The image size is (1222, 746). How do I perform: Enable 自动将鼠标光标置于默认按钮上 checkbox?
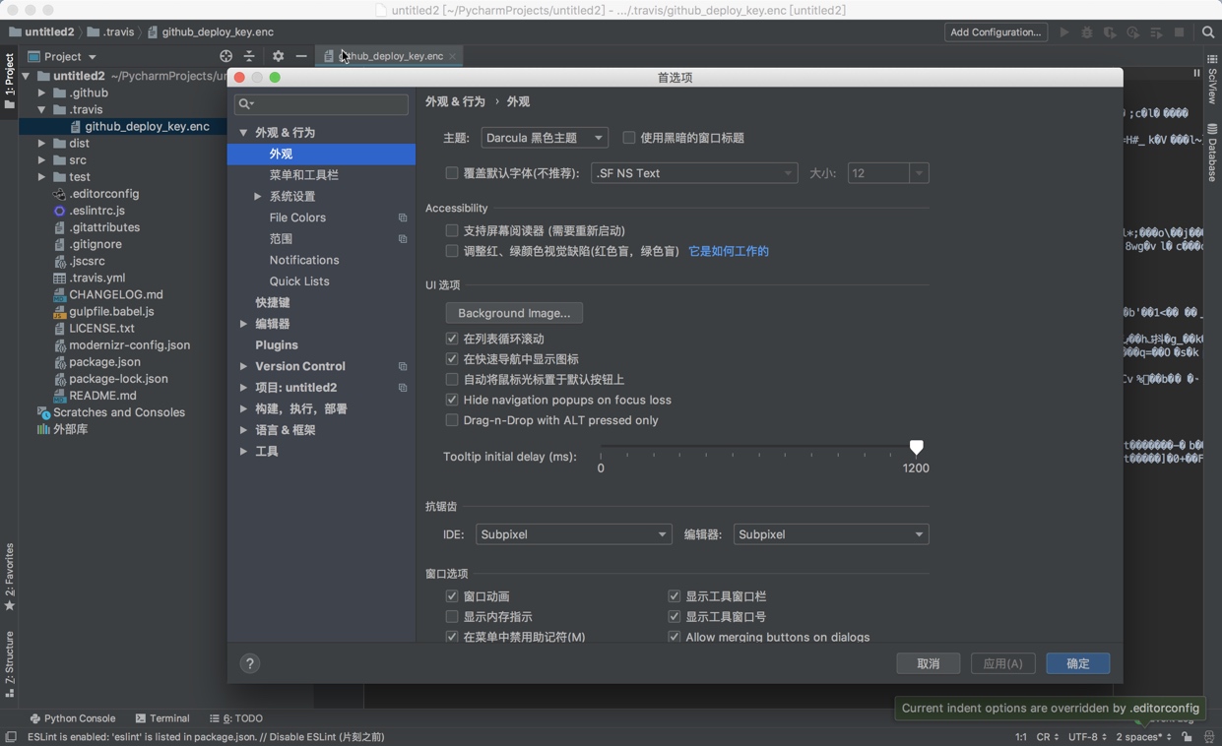(x=452, y=379)
